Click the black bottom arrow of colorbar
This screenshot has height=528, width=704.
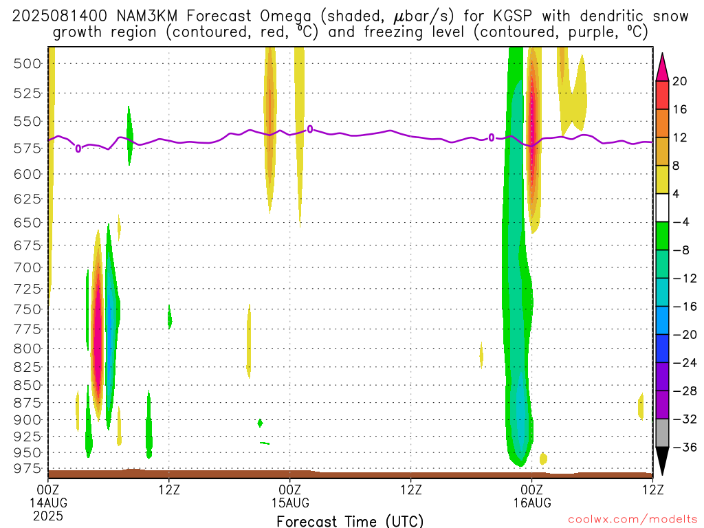tap(662, 461)
